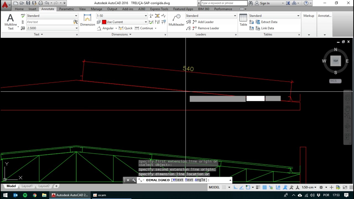354x199 pixels.
Task: Click the Multileader tool
Action: (x=176, y=20)
